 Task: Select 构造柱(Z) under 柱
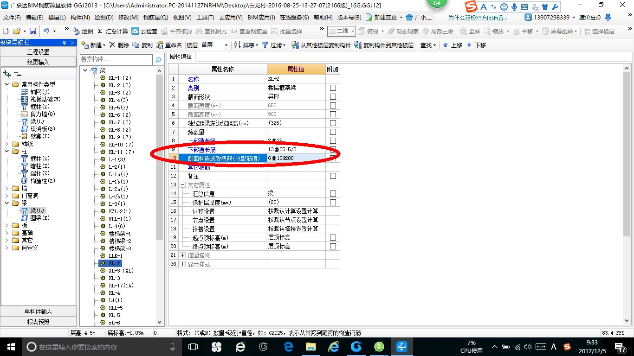[x=39, y=181]
